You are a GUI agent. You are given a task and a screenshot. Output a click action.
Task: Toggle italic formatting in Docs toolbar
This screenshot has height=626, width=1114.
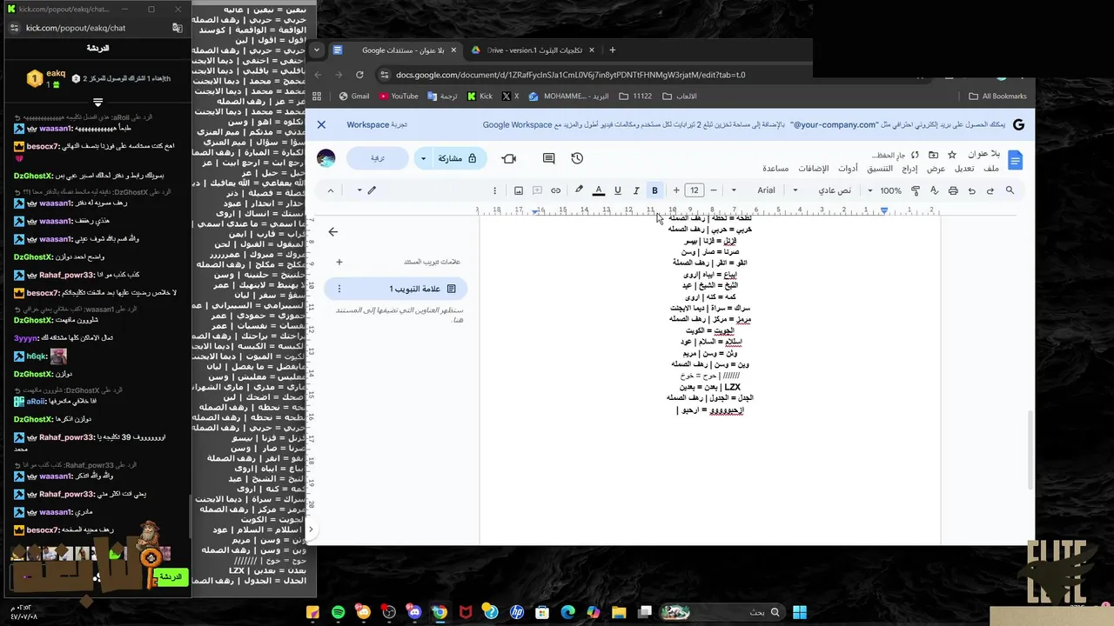tap(636, 190)
